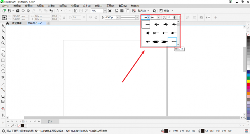Switch to the 欢迎屏幕 tab
Image resolution: width=250 pixels, height=134 pixels.
[x=17, y=23]
